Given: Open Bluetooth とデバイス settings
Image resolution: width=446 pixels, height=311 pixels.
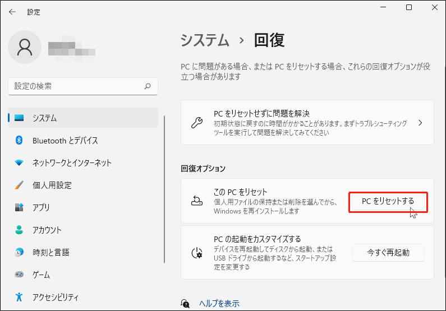Looking at the screenshot, I should click(x=83, y=140).
